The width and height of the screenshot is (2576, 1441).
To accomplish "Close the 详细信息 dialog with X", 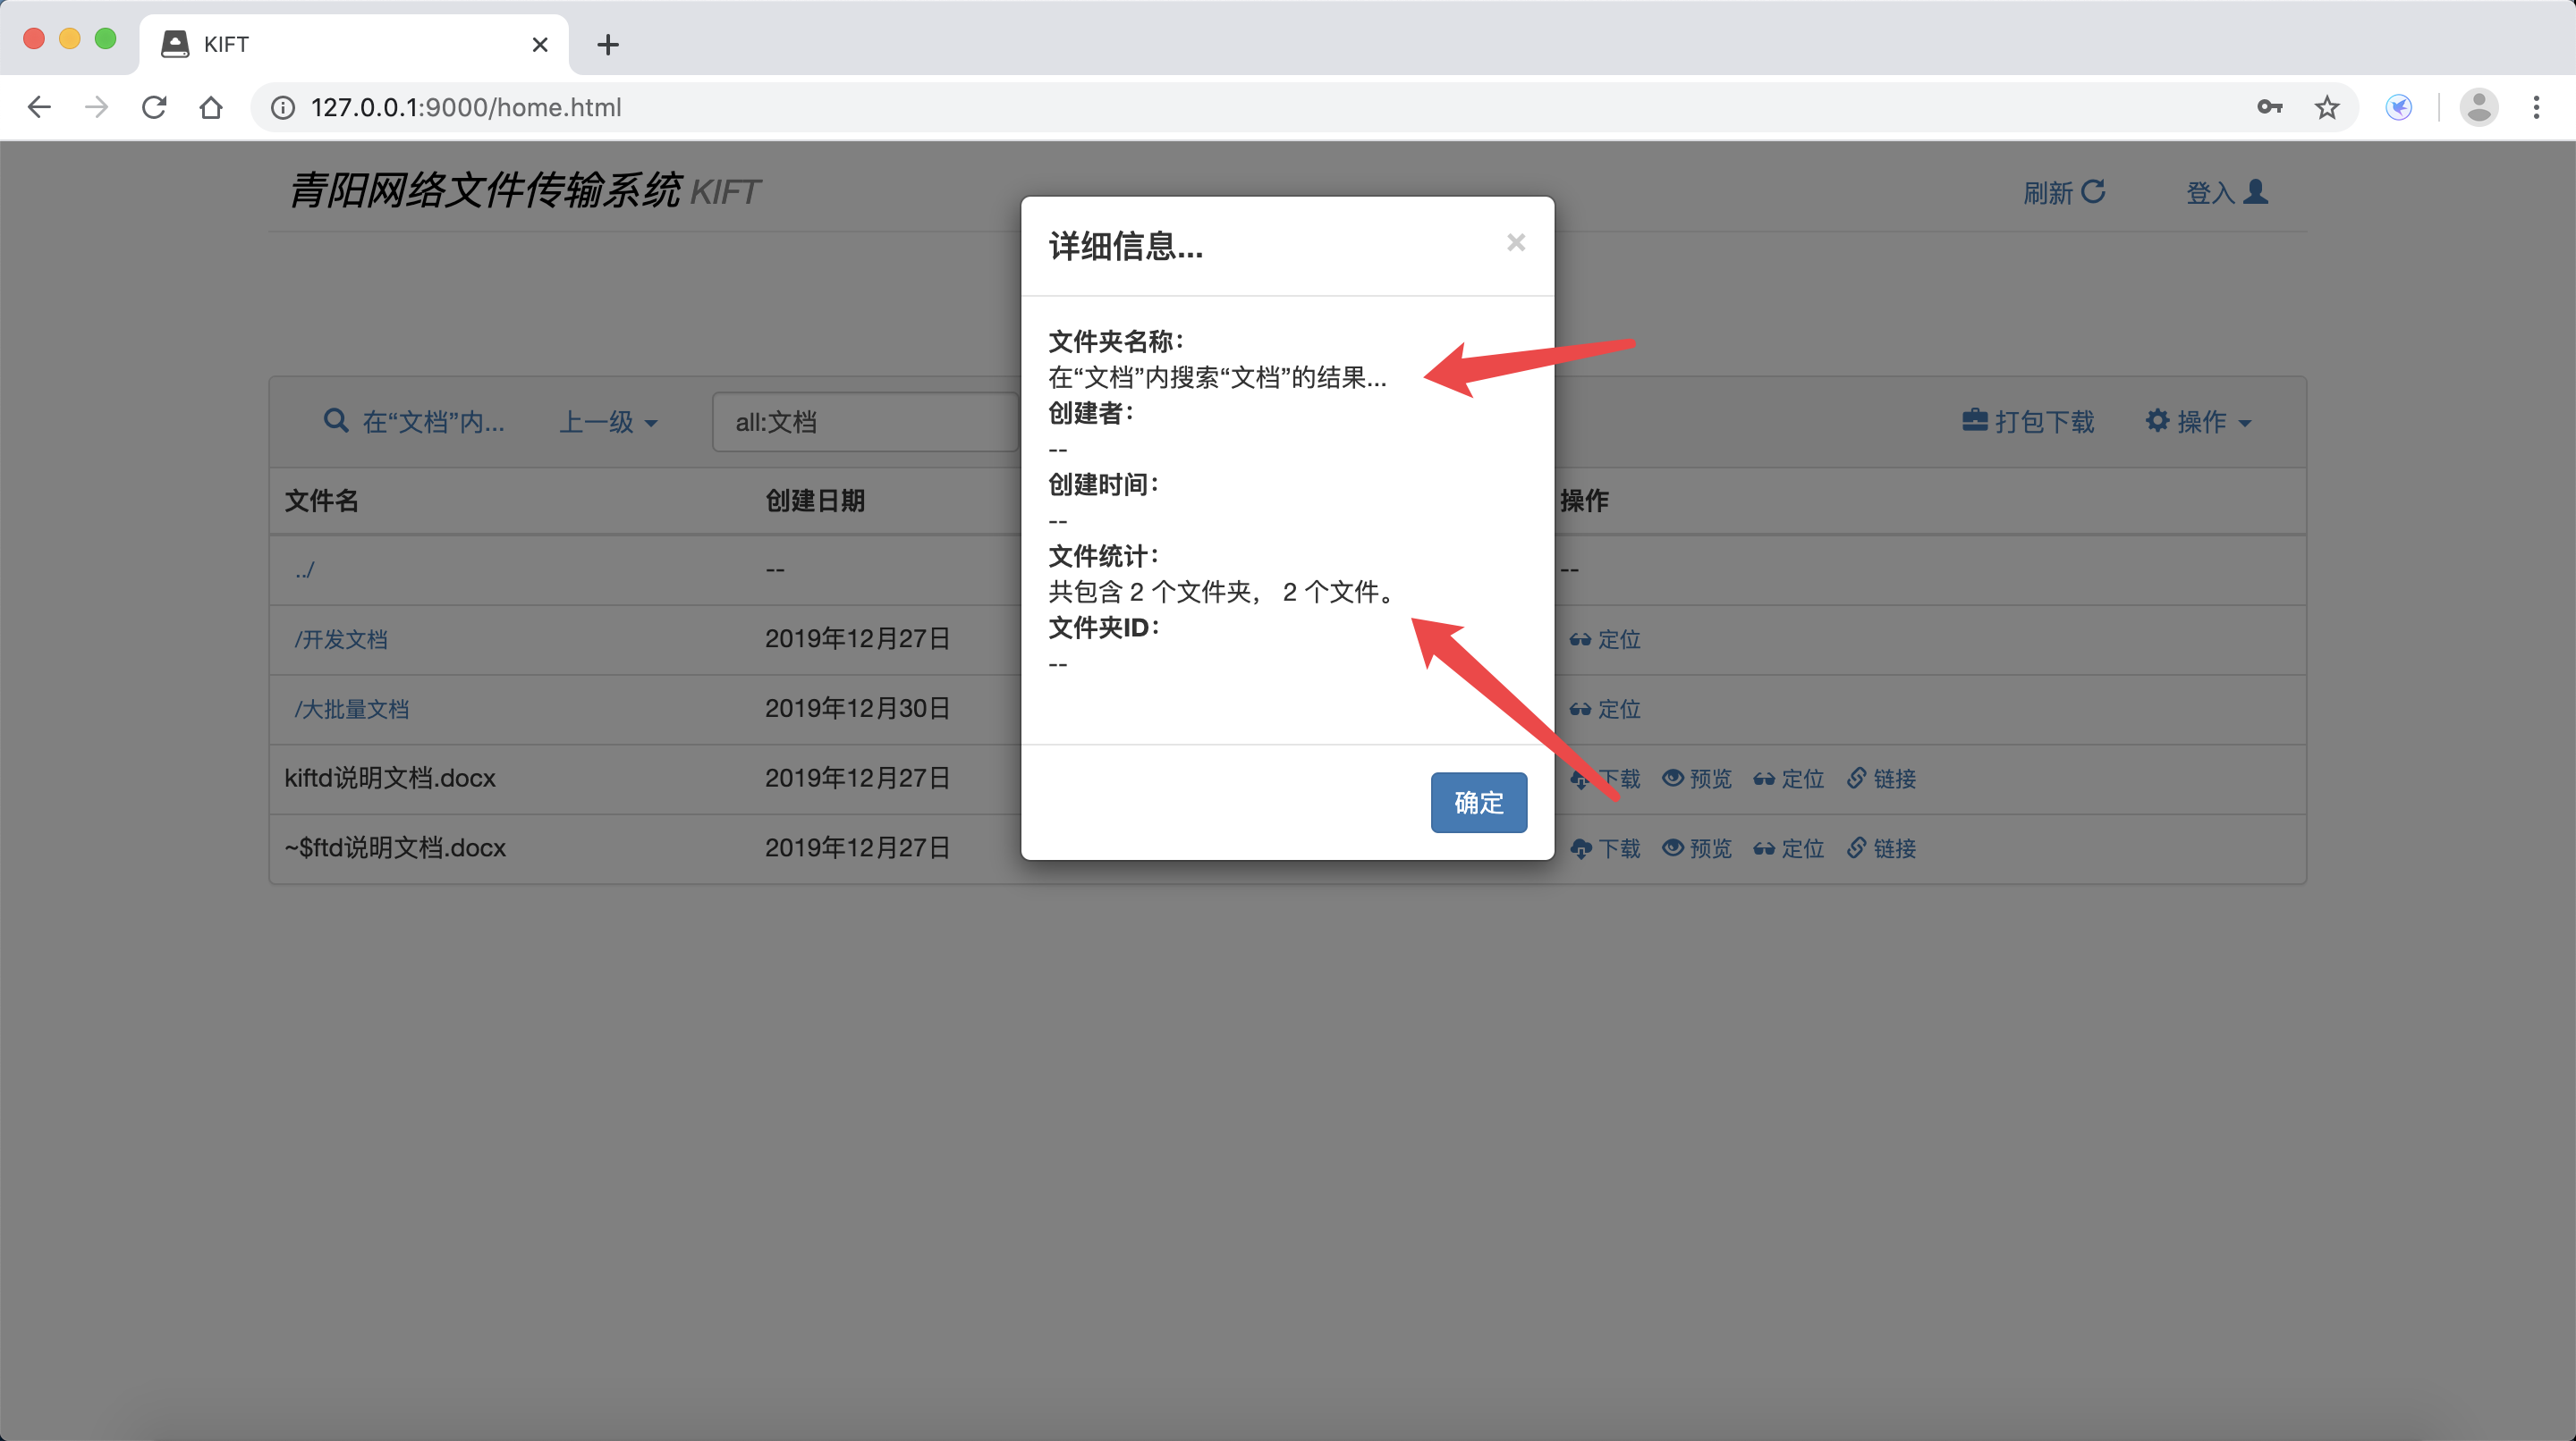I will 1515,243.
